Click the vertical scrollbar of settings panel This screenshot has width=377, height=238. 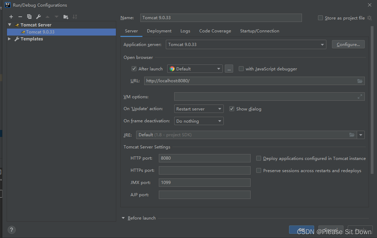372,100
